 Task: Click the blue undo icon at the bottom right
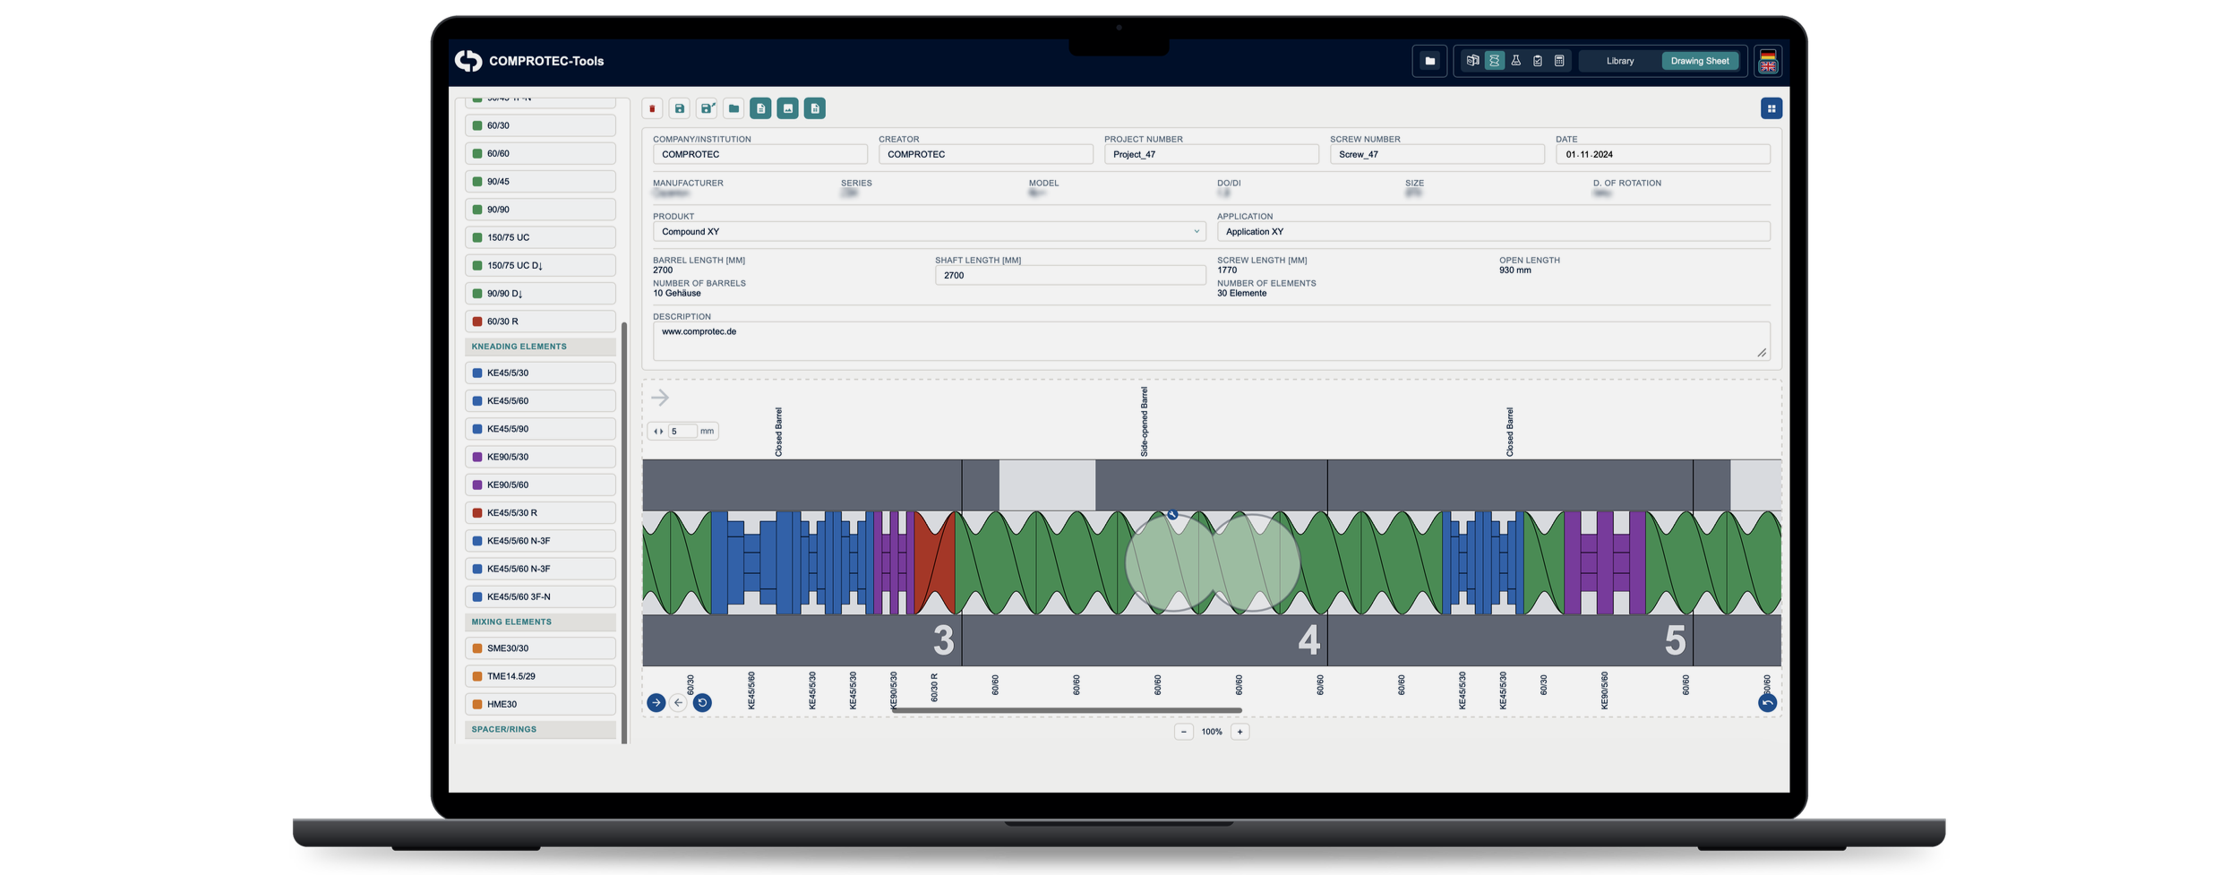click(1767, 703)
